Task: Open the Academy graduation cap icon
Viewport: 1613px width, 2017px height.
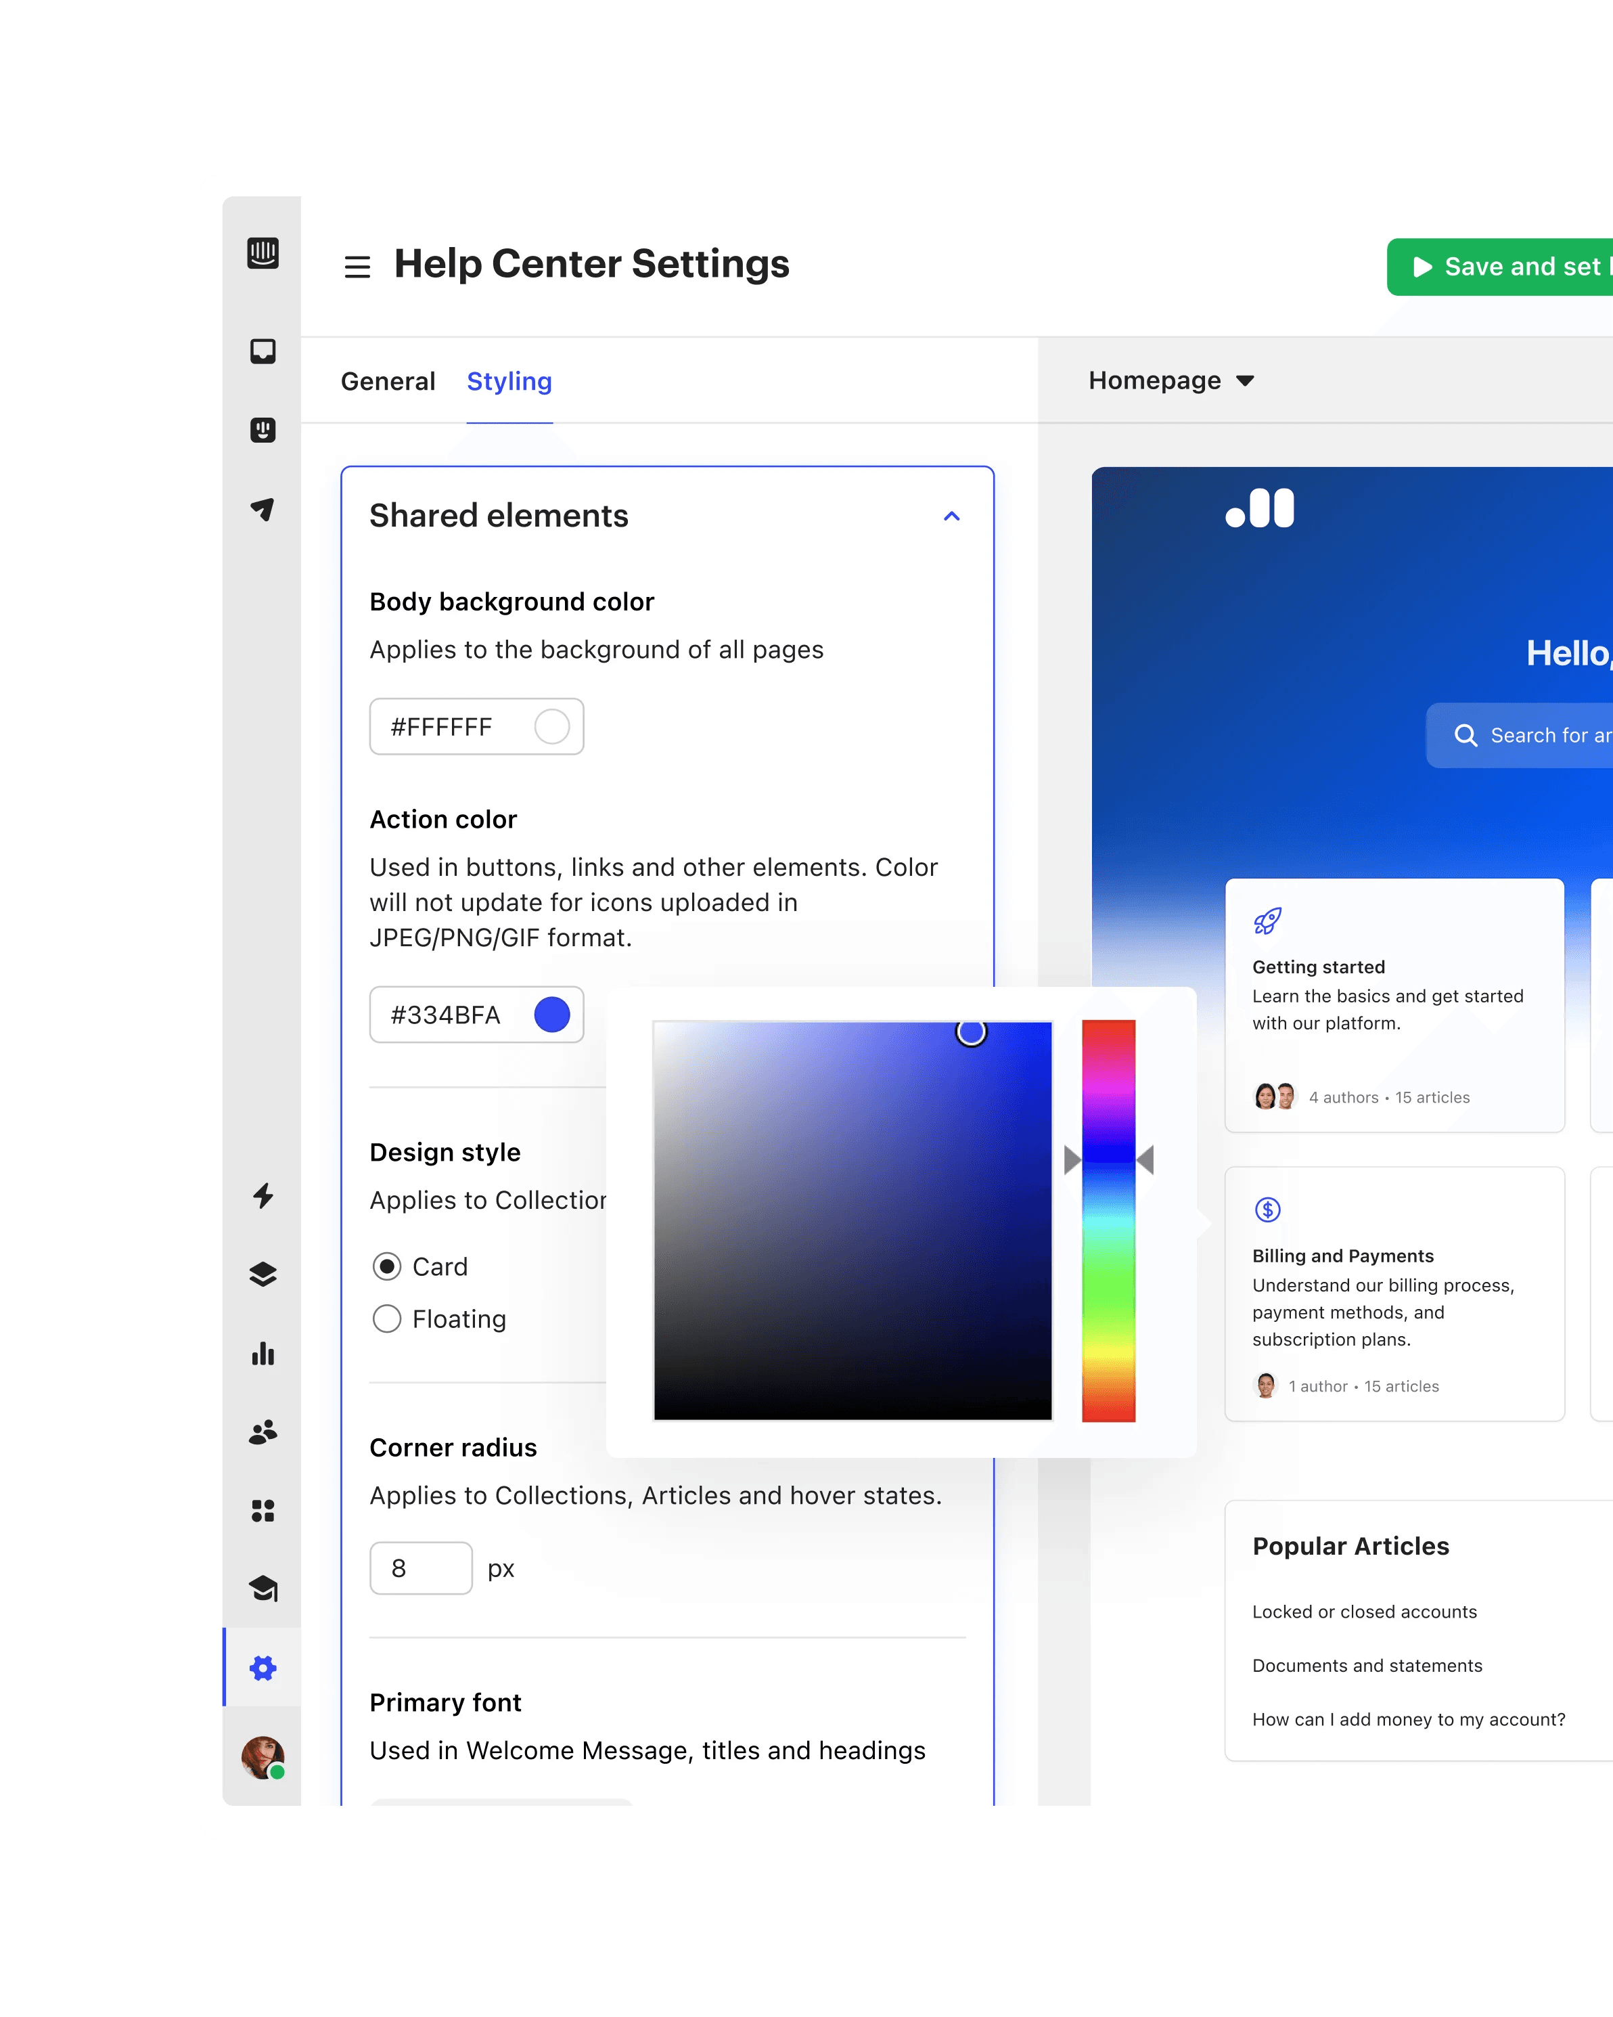Action: pyautogui.click(x=263, y=1589)
